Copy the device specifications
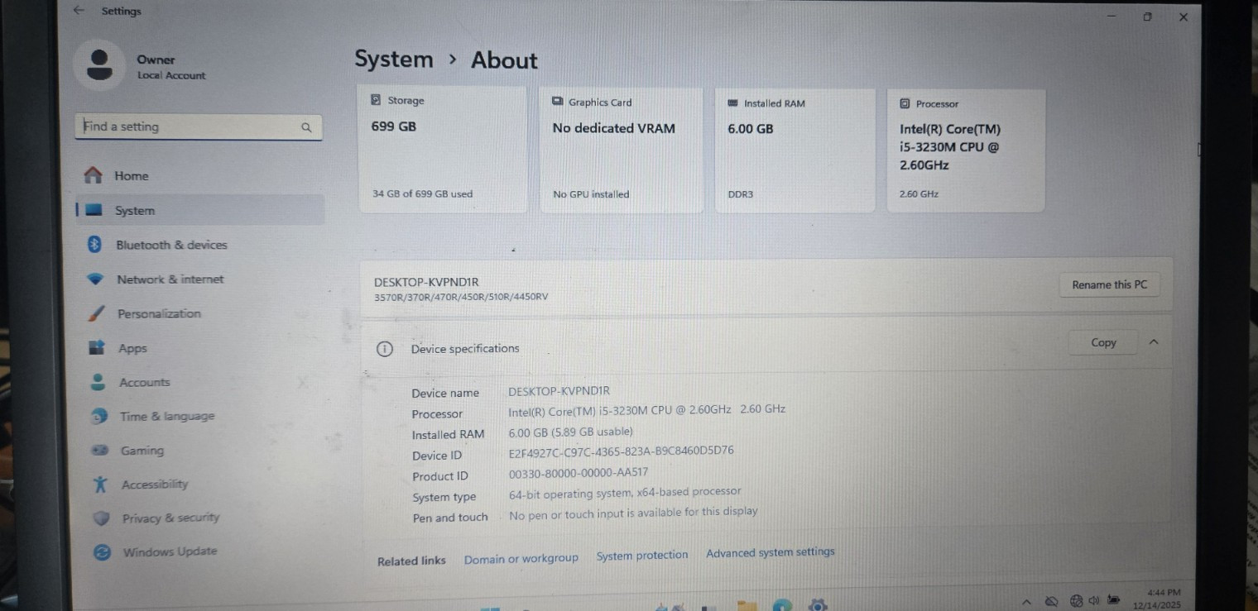The width and height of the screenshot is (1258, 611). 1103,342
